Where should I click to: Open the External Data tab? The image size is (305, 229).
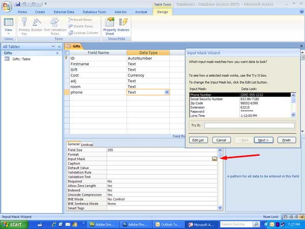pyautogui.click(x=64, y=12)
